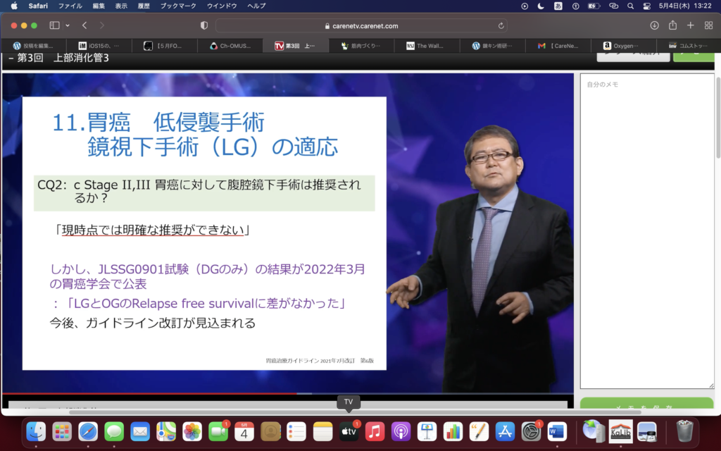Image resolution: width=721 pixels, height=451 pixels.
Task: Open a new tab with plus icon
Action: (x=690, y=25)
